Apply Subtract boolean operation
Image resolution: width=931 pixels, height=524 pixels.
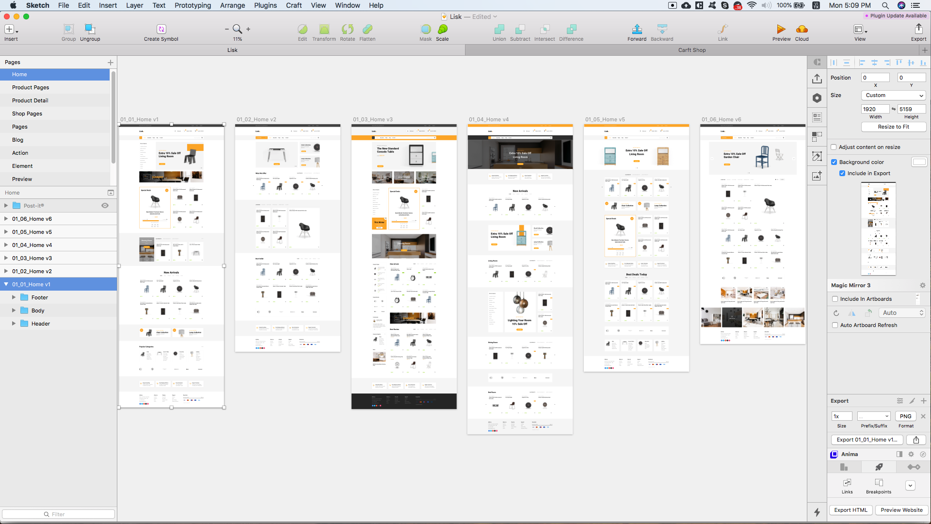(x=520, y=32)
